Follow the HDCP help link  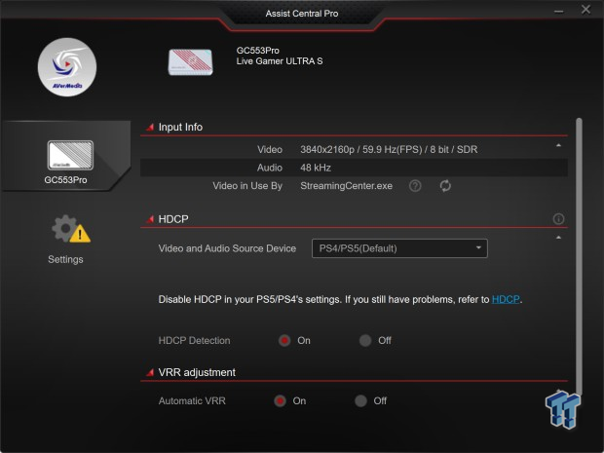(x=506, y=299)
